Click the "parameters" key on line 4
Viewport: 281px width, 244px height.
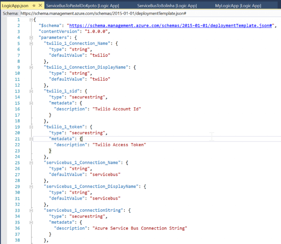54,37
